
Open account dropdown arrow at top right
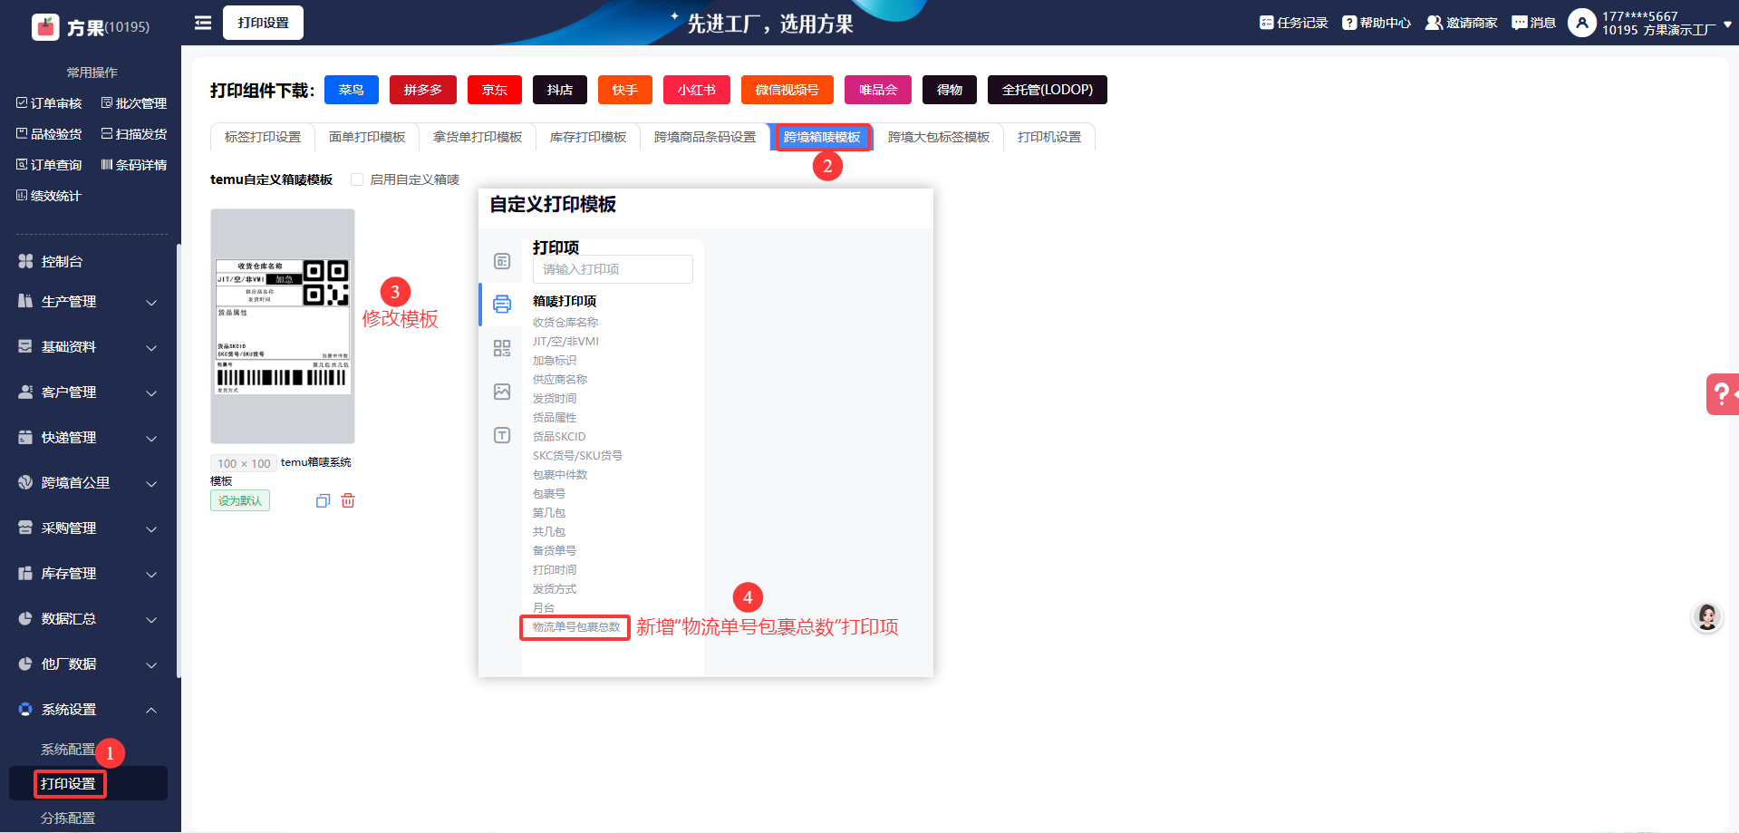click(x=1727, y=24)
